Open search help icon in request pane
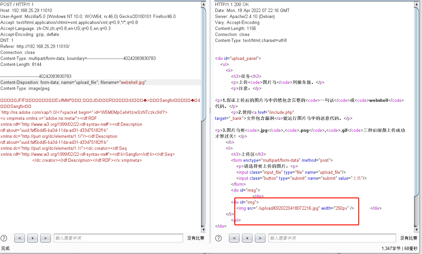The image size is (422, 254). (4, 238)
